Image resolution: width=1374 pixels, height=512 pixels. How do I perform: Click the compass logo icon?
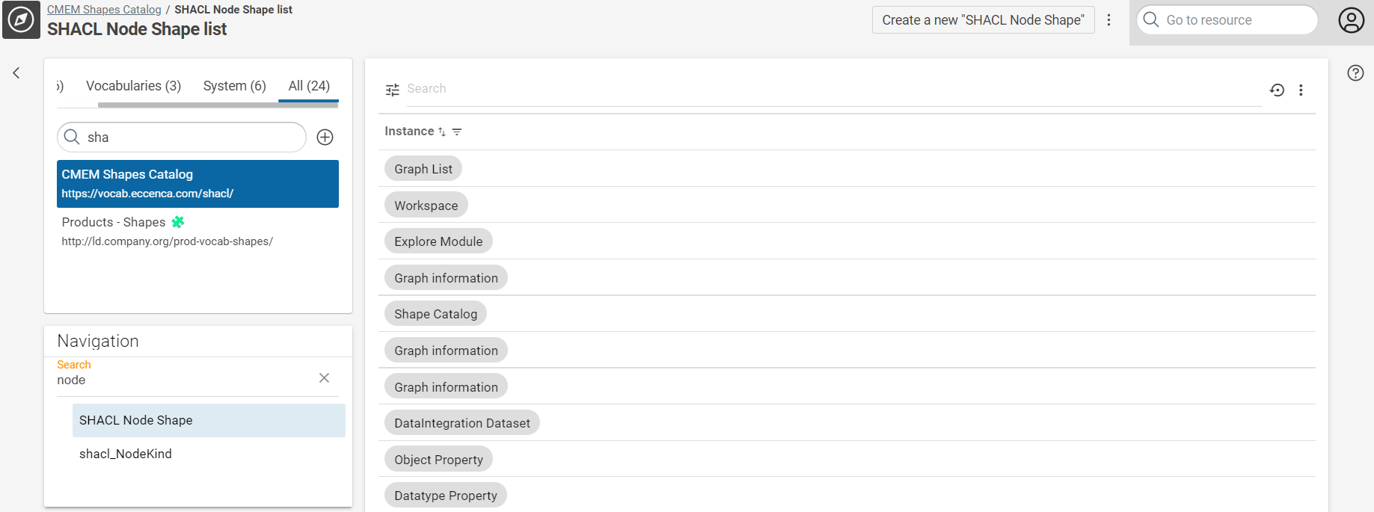21,20
